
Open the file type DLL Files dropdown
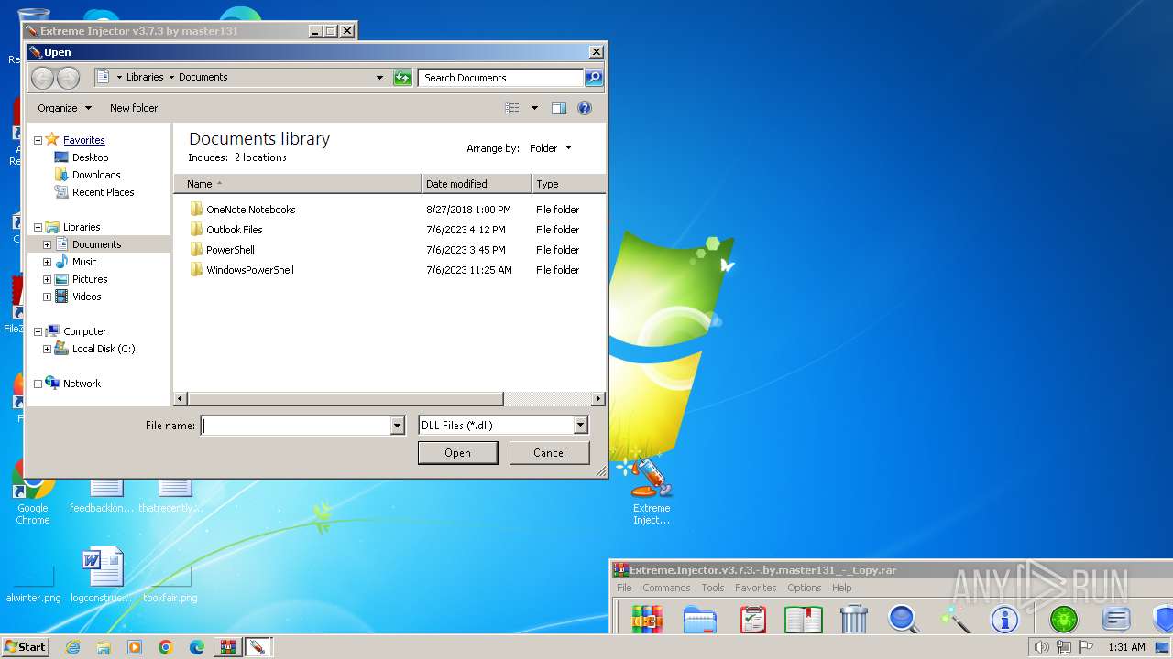click(x=580, y=426)
